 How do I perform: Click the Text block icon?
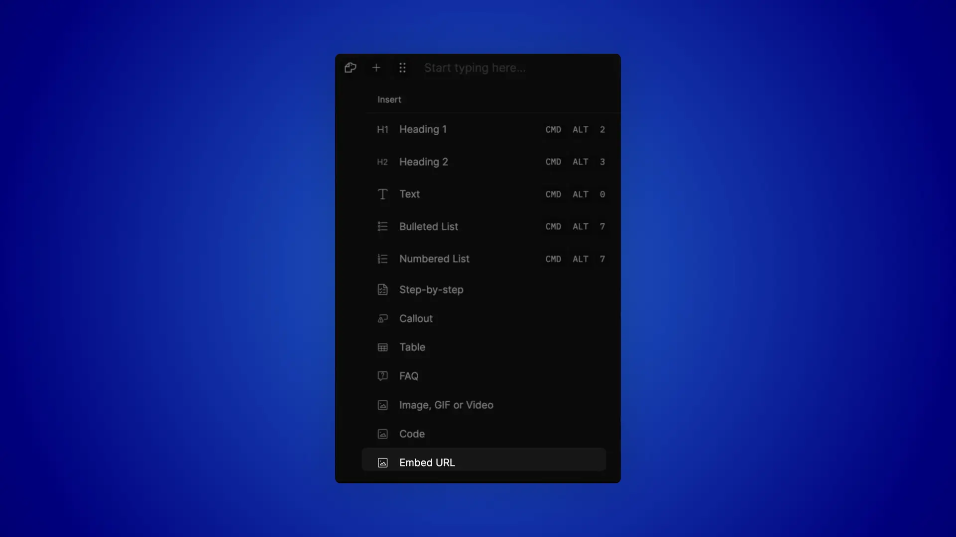point(382,194)
